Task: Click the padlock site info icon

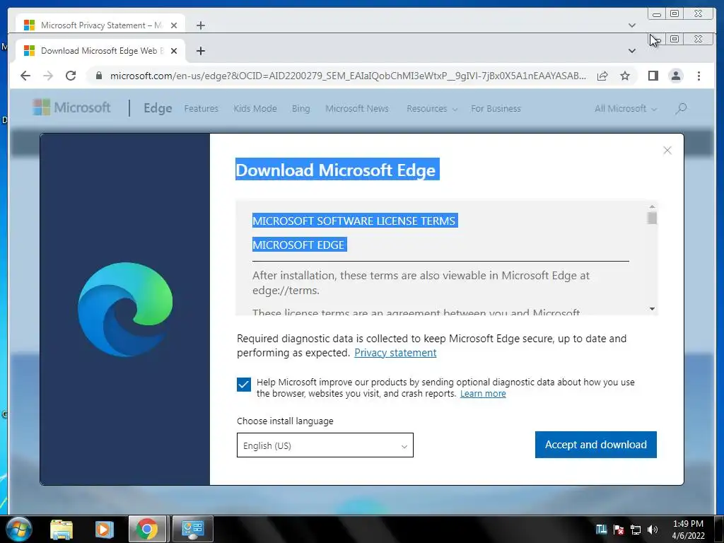Action: click(98, 76)
